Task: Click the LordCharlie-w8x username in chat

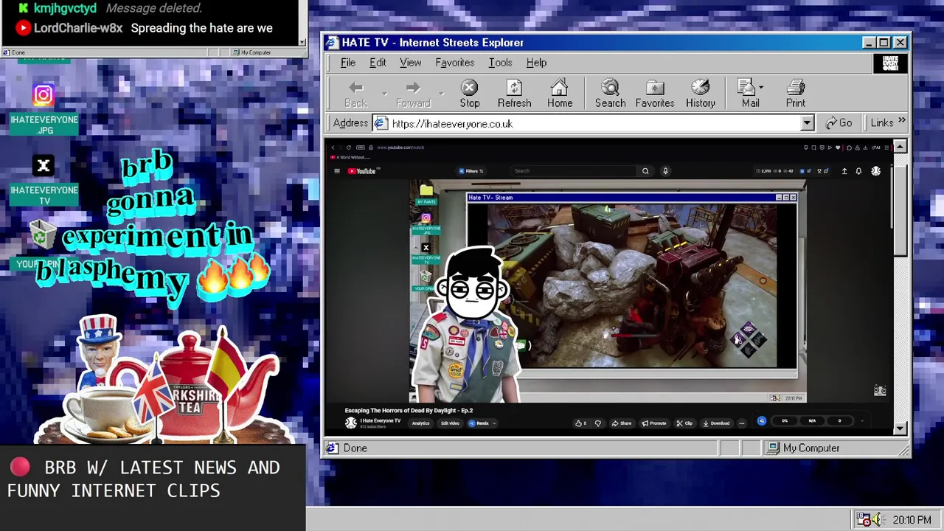Action: (x=78, y=28)
